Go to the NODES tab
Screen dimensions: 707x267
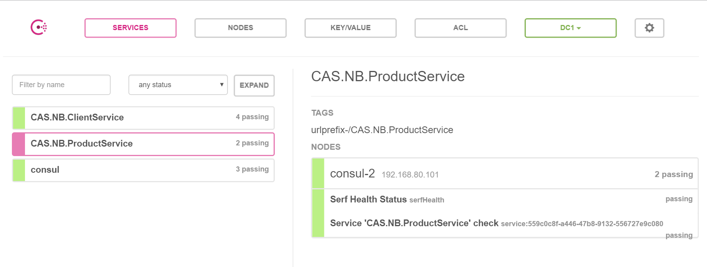(240, 28)
